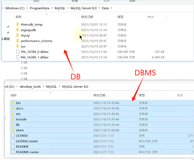Go to MySQL Server 8.0 in C: path
The image size is (194, 160).
(x=84, y=8)
